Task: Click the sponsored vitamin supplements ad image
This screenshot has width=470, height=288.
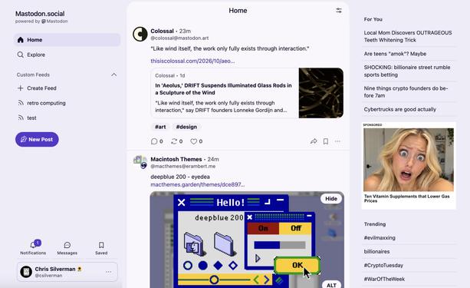Action: [409, 160]
